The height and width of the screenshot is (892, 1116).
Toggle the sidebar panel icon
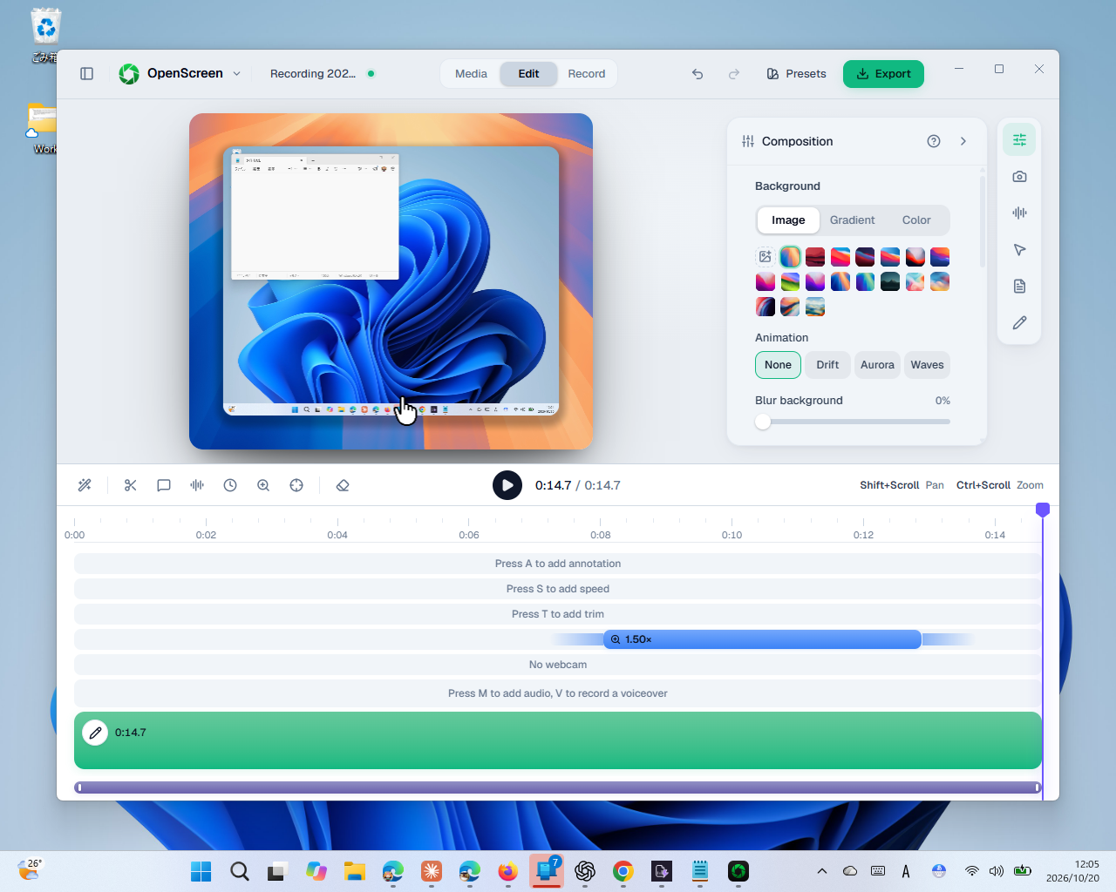pyautogui.click(x=86, y=74)
